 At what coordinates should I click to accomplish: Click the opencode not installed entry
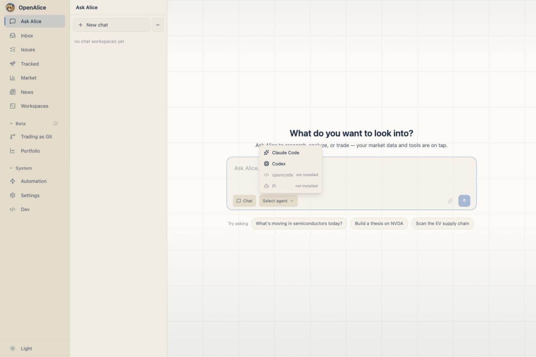click(x=291, y=175)
